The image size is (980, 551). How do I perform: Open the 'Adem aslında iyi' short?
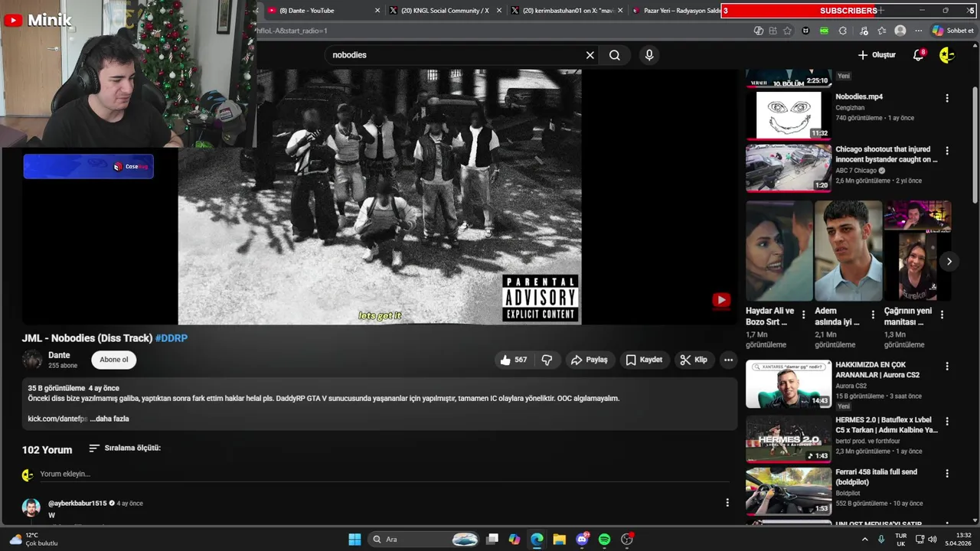tap(848, 251)
